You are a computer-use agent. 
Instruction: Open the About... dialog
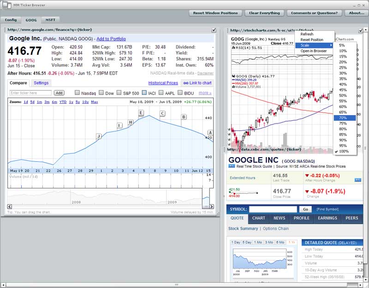[356, 13]
